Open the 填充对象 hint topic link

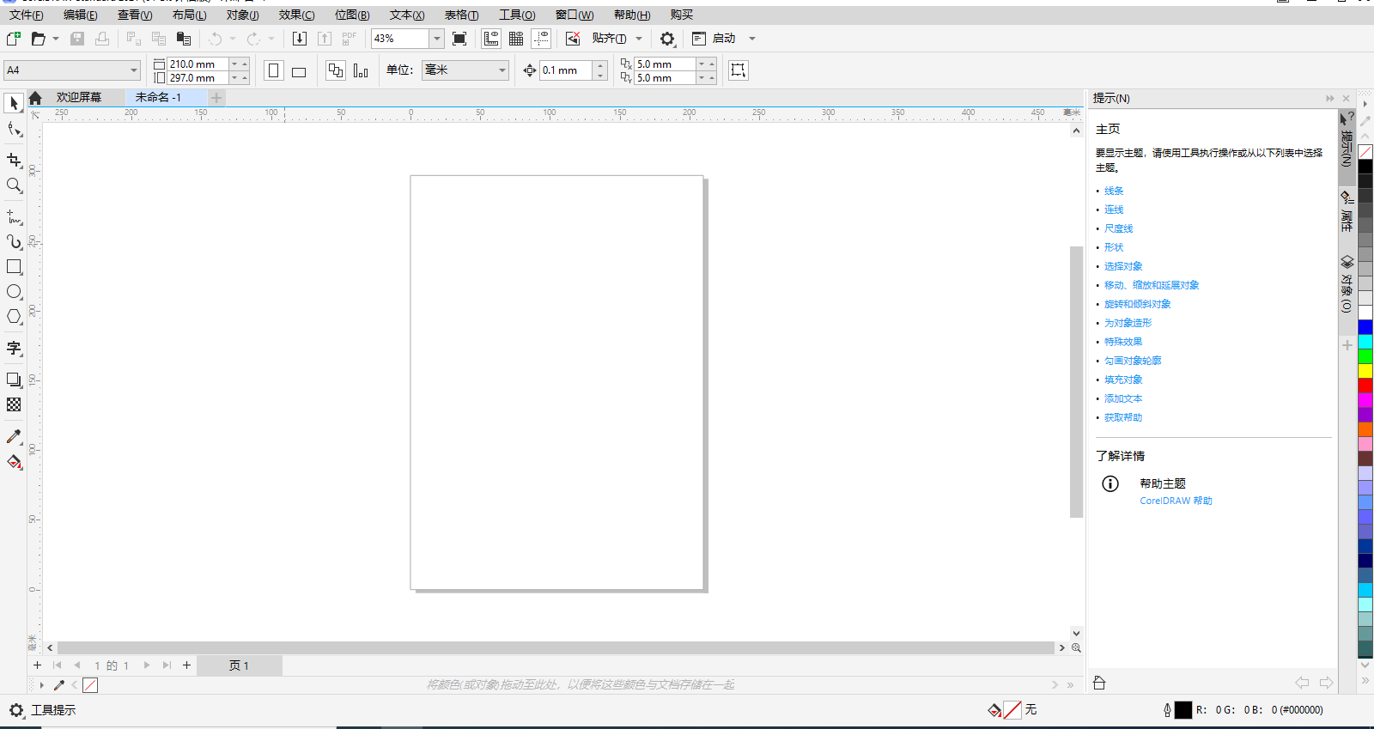click(x=1123, y=380)
